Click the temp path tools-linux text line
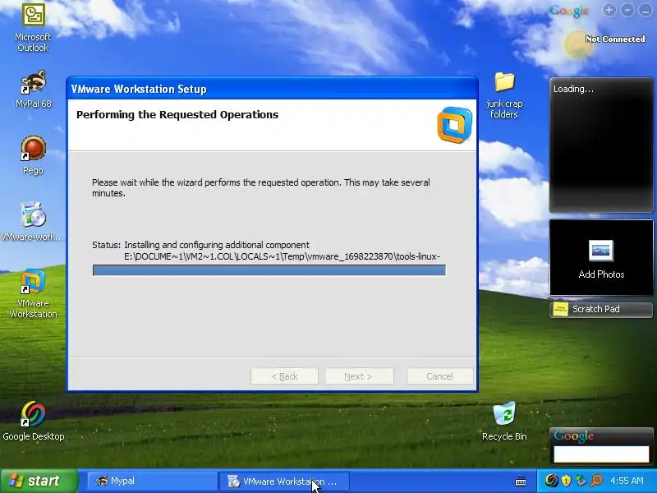Viewport: 657px width, 493px height. 282,256
